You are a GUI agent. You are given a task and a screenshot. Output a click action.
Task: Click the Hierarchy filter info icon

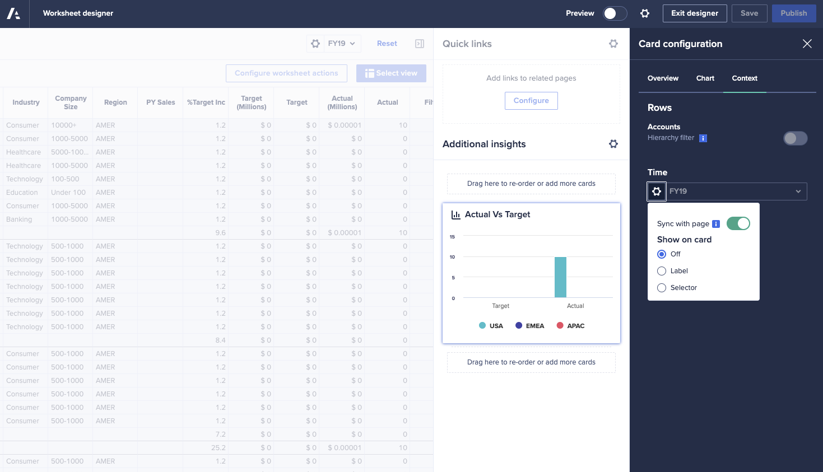pos(703,138)
